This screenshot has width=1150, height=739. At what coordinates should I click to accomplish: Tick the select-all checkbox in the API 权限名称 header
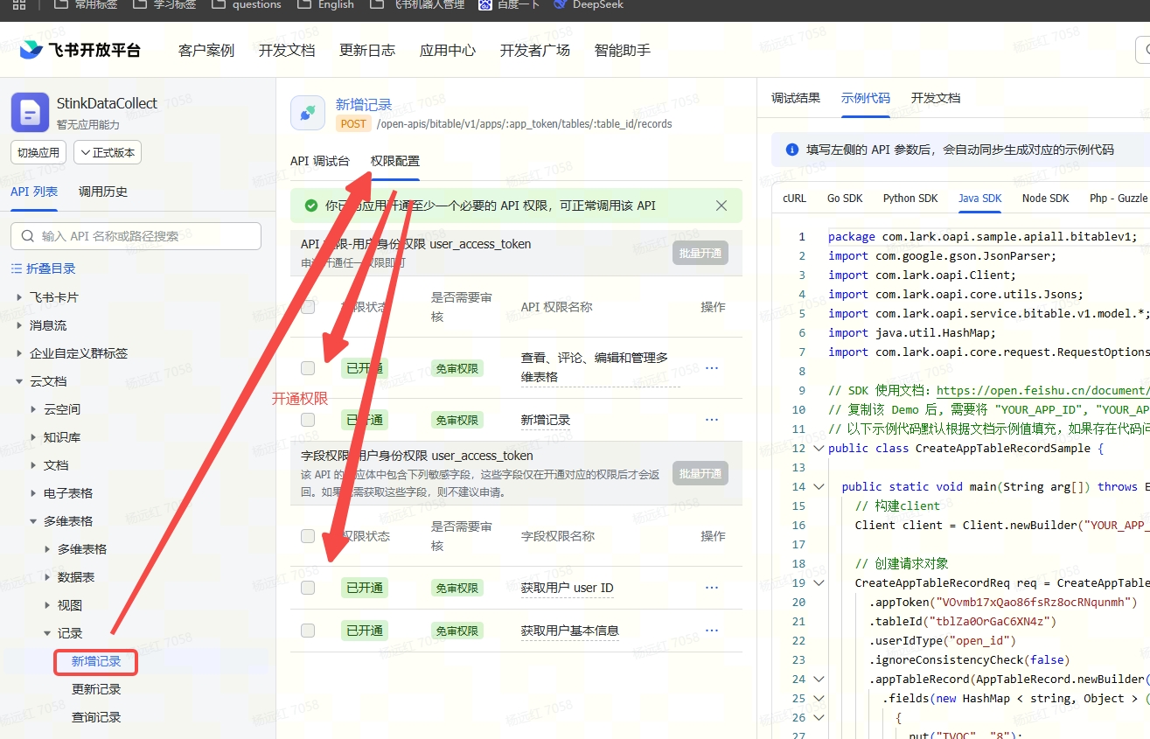(x=308, y=307)
